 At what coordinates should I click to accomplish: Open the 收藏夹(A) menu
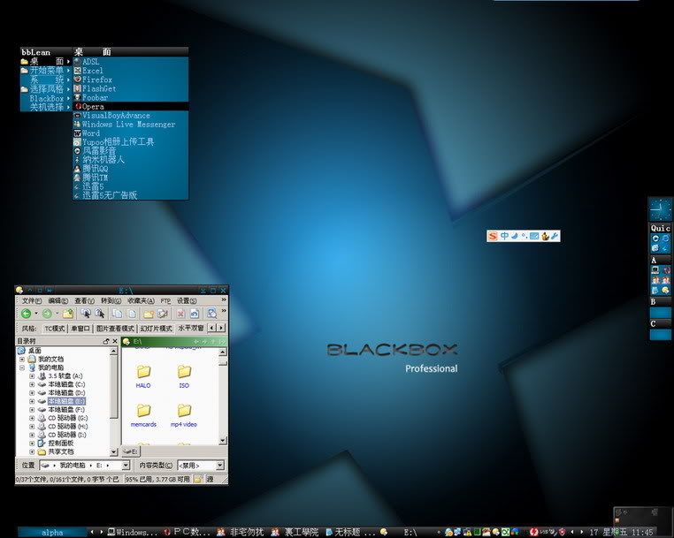(x=141, y=300)
